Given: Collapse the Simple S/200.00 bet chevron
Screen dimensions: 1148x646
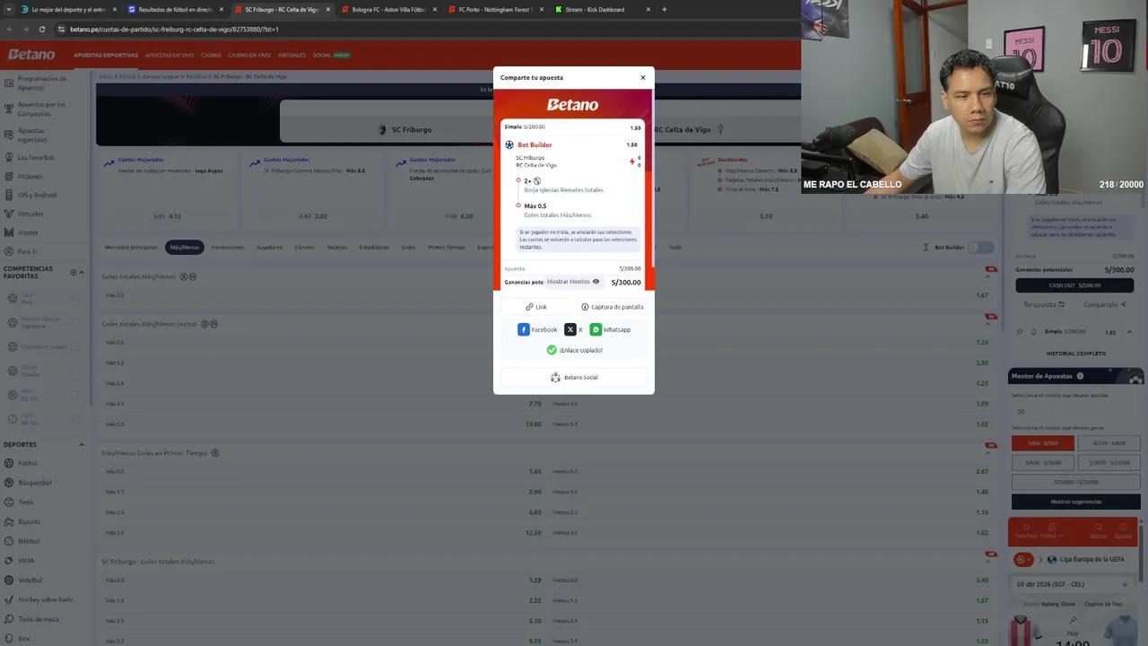Looking at the screenshot, I should pyautogui.click(x=1129, y=332).
